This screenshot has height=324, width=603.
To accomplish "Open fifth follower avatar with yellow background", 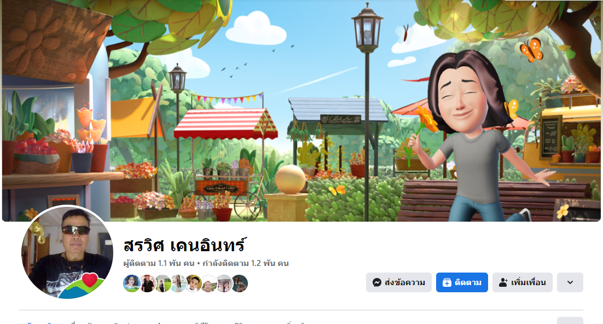I will [x=194, y=283].
